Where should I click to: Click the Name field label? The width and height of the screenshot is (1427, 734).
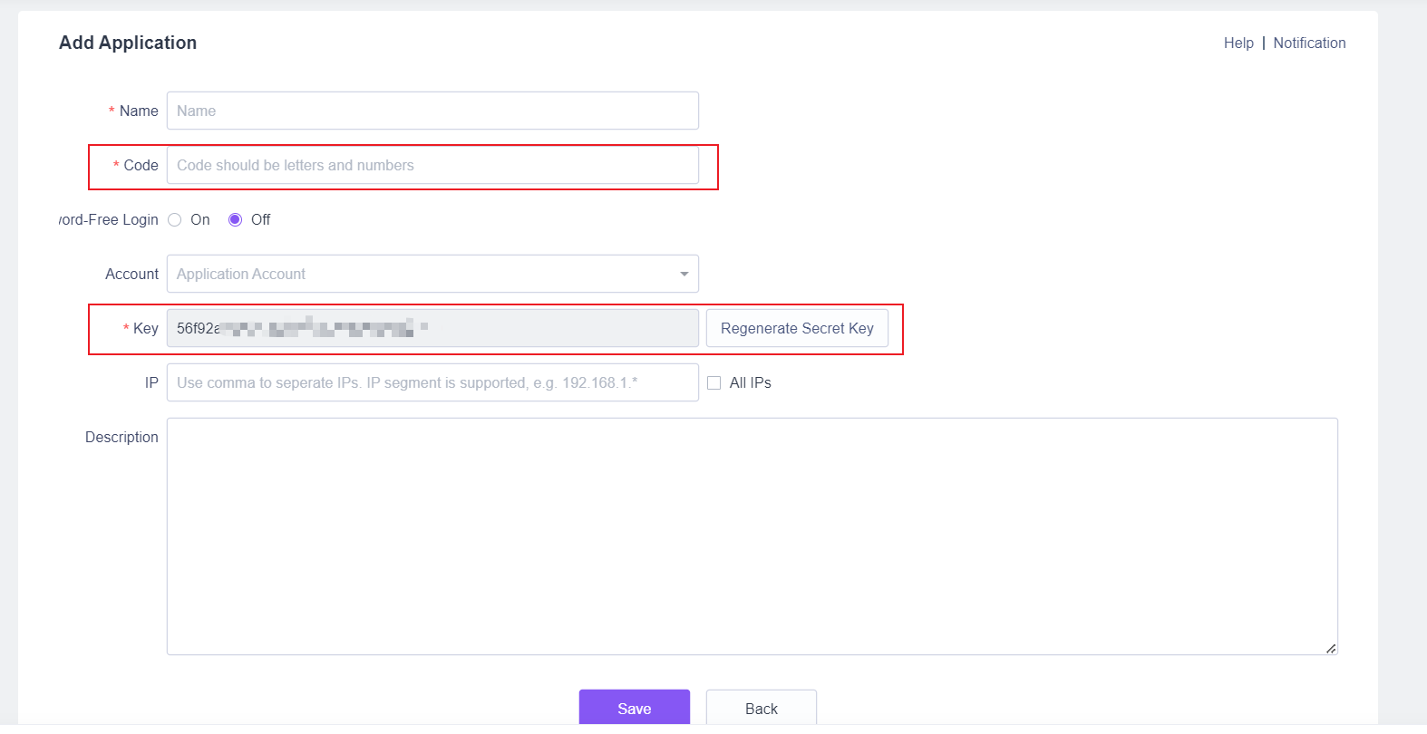coord(139,111)
